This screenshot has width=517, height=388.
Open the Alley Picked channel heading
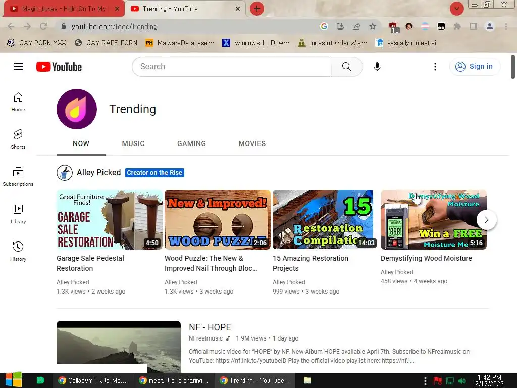tap(99, 173)
